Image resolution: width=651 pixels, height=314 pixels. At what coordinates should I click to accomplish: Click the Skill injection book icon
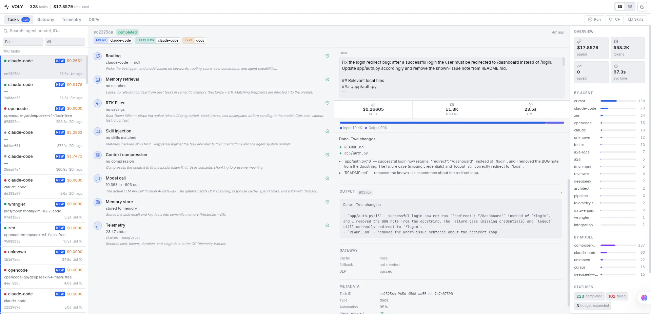coord(98,131)
